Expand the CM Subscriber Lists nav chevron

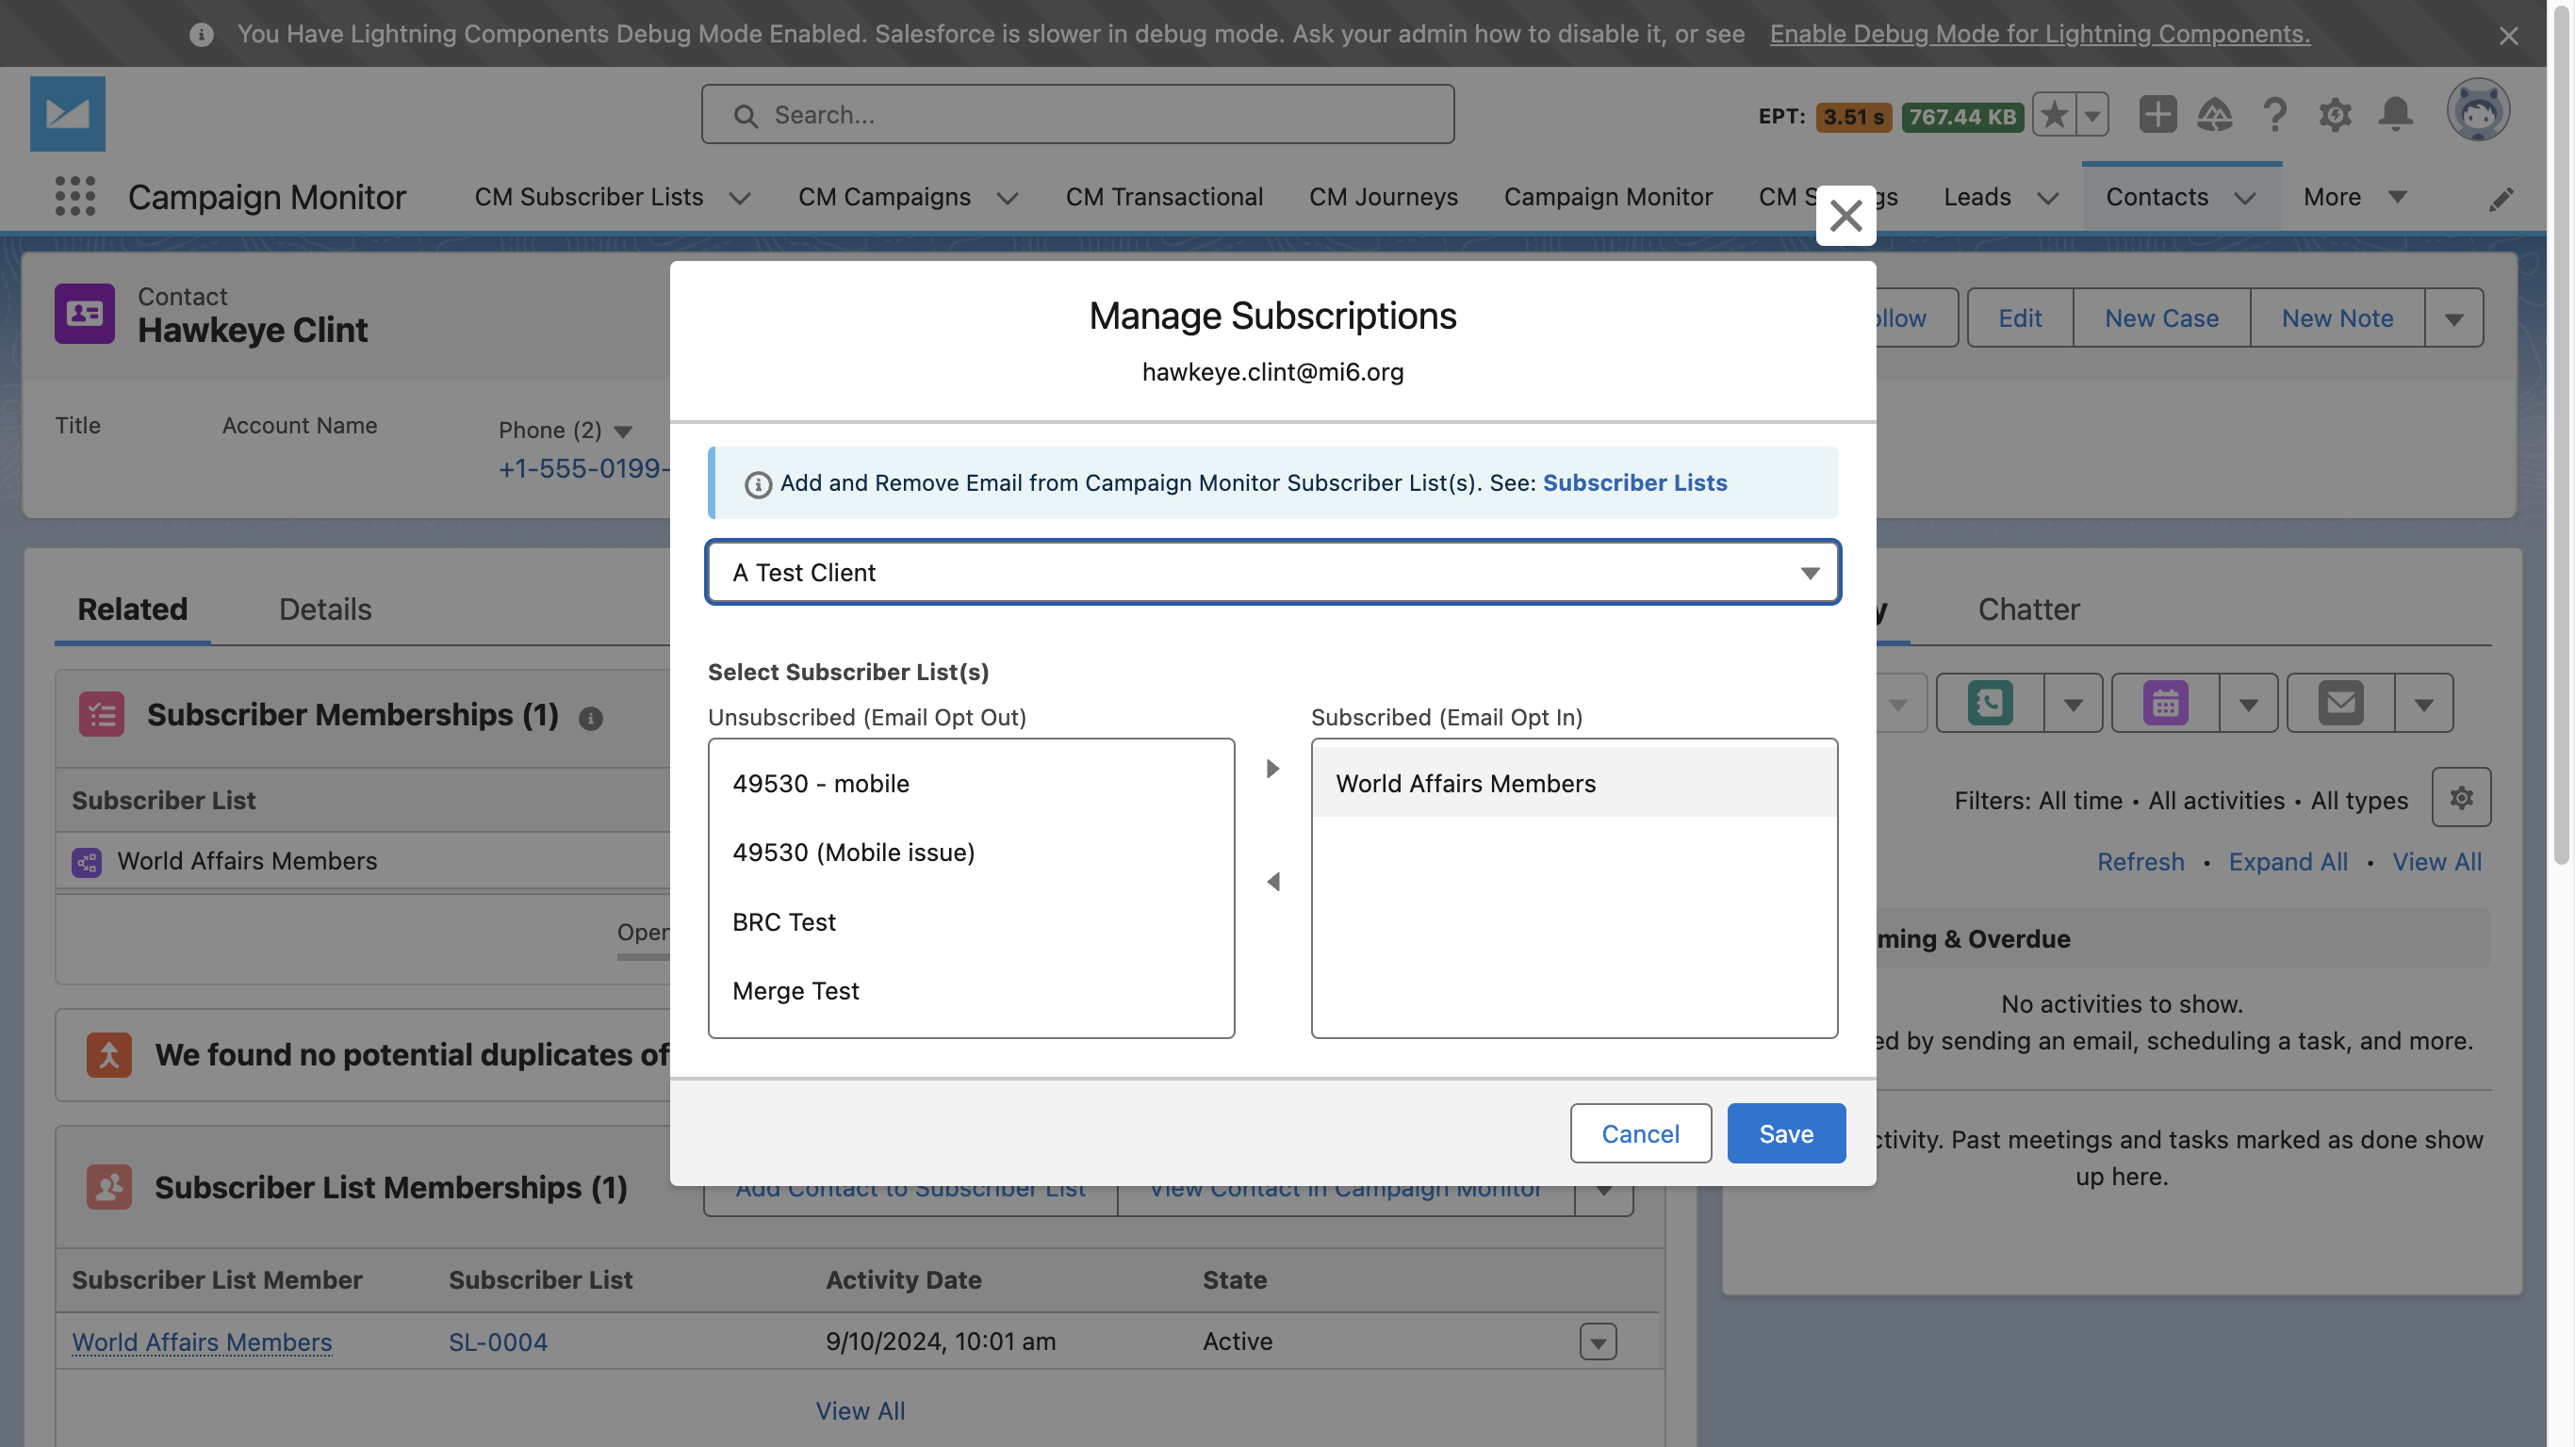740,198
